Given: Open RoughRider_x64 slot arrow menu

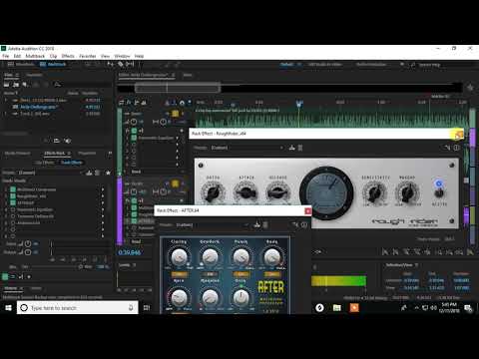Looking at the screenshot, I should pos(103,196).
